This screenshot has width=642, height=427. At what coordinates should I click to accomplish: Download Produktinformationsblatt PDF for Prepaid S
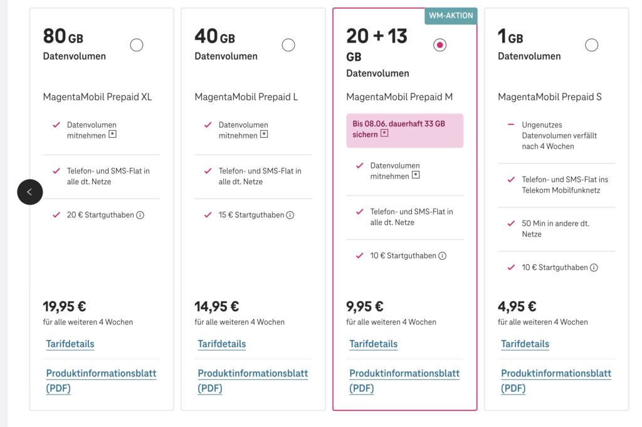(x=556, y=381)
